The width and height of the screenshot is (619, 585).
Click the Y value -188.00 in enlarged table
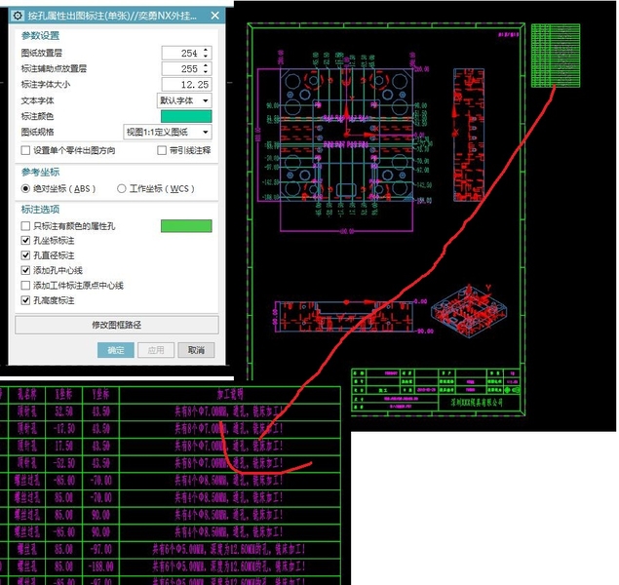pyautogui.click(x=100, y=566)
